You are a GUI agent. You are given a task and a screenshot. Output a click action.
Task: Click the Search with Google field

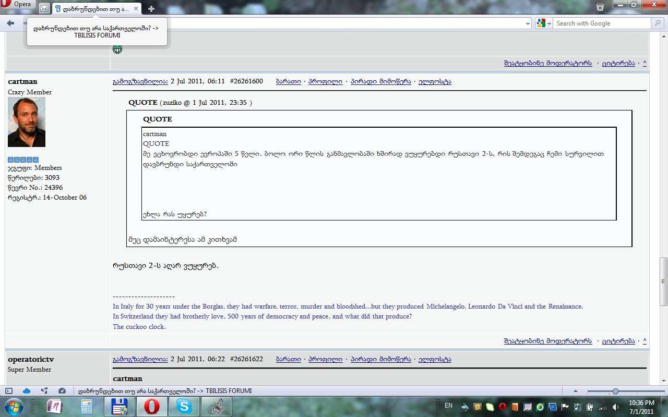click(603, 23)
